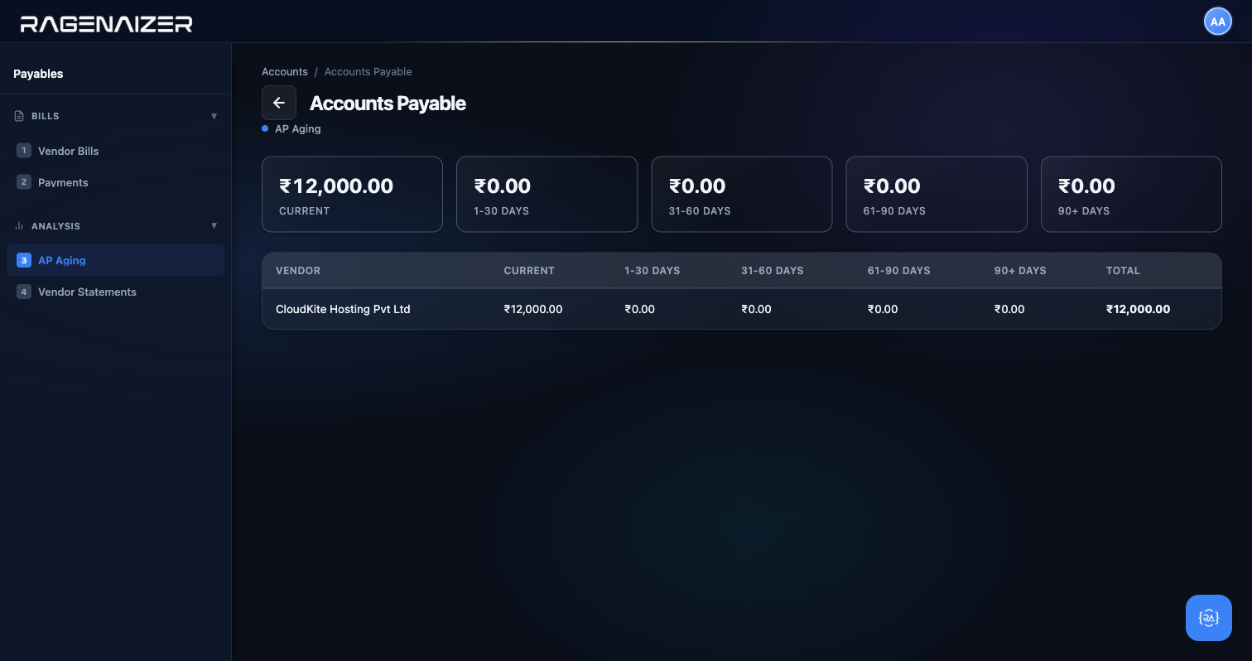Viewport: 1252px width, 661px height.
Task: Click the Bills section header
Action: click(115, 116)
